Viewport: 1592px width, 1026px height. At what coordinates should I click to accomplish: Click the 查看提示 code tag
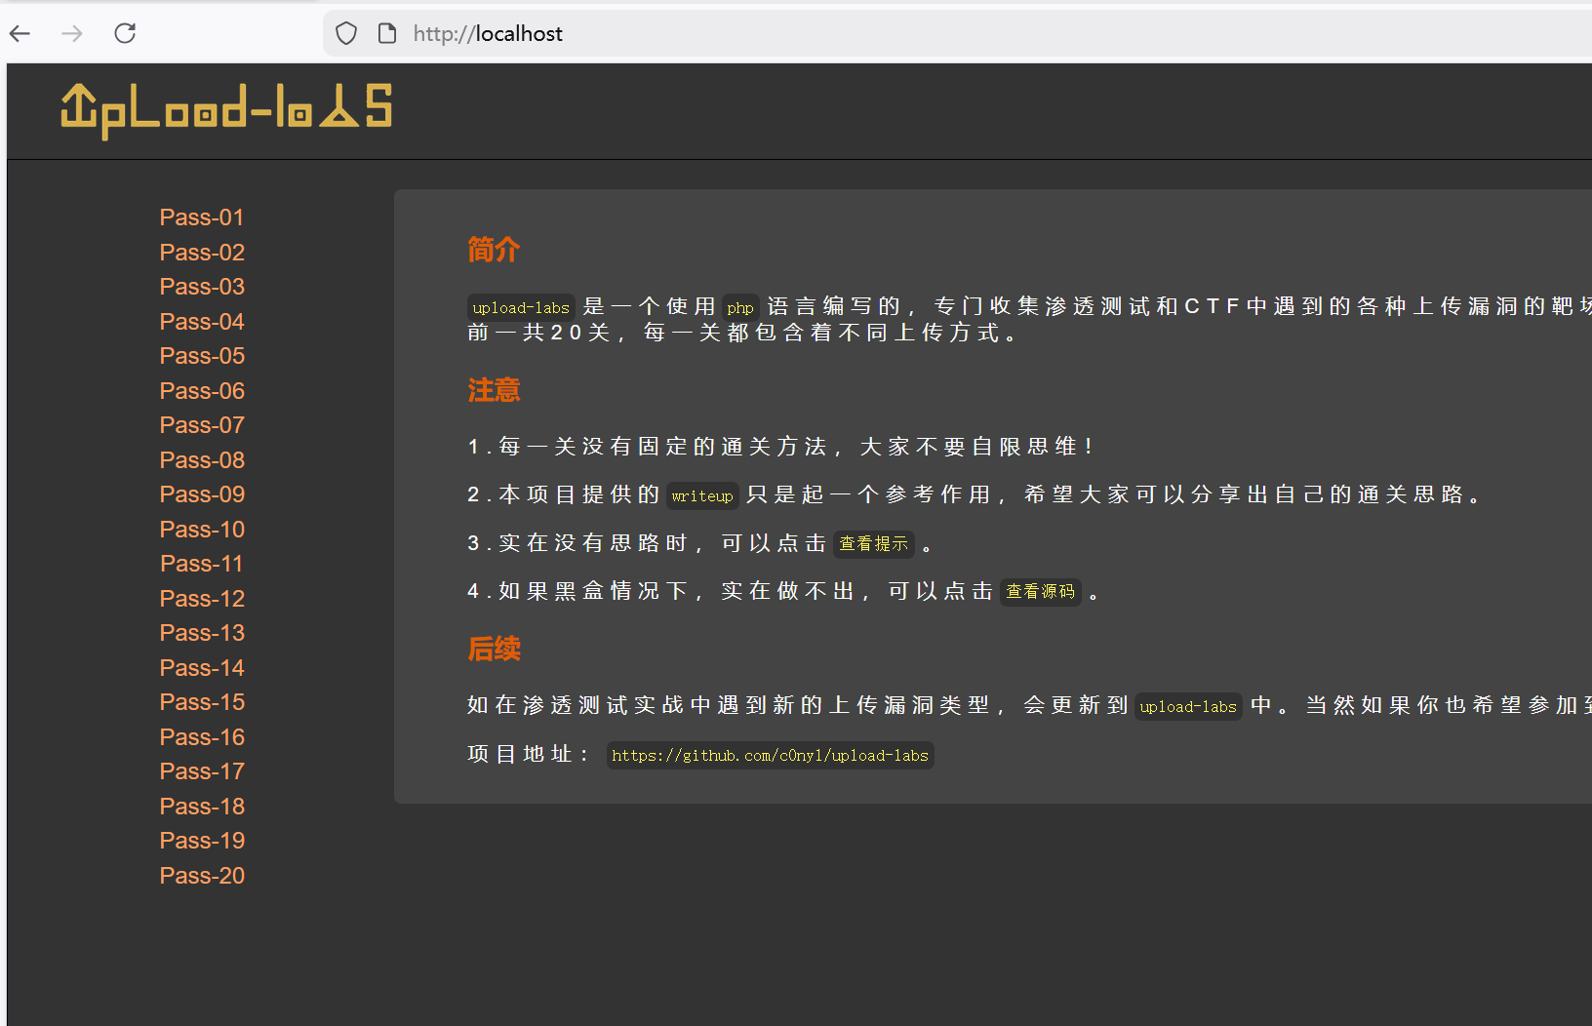(x=874, y=543)
